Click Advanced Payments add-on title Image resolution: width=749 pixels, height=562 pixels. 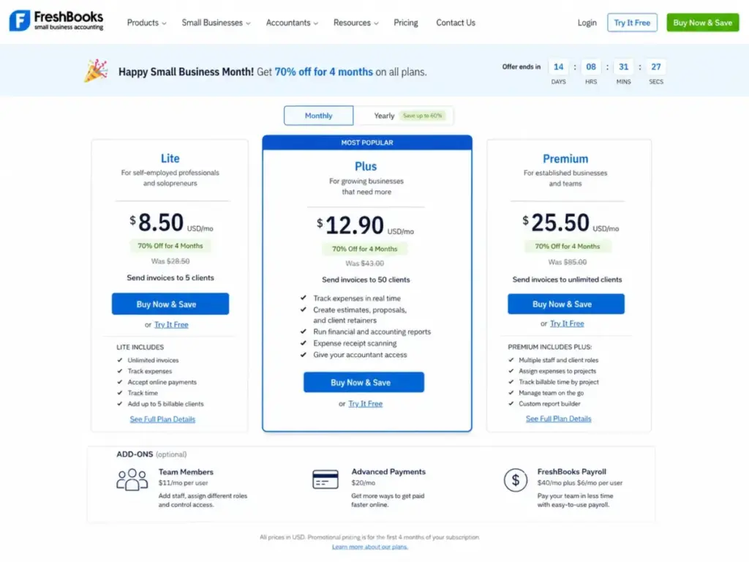388,472
